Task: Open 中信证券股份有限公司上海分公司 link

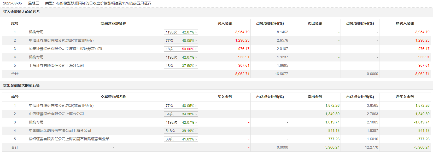Action: coord(56,114)
